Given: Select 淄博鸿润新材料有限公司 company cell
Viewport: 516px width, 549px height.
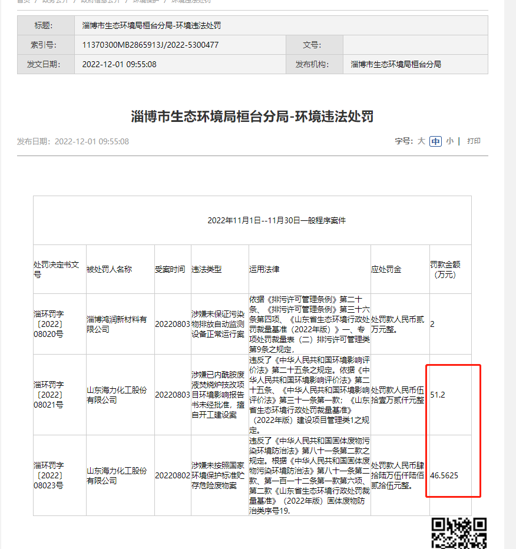Looking at the screenshot, I should [x=120, y=324].
